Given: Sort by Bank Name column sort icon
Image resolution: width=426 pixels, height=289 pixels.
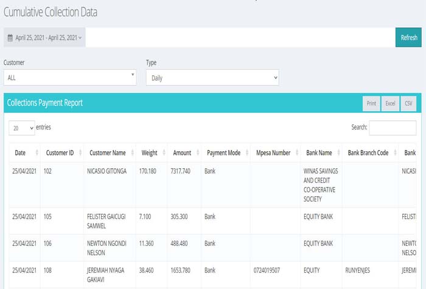Looking at the screenshot, I should click(338, 152).
